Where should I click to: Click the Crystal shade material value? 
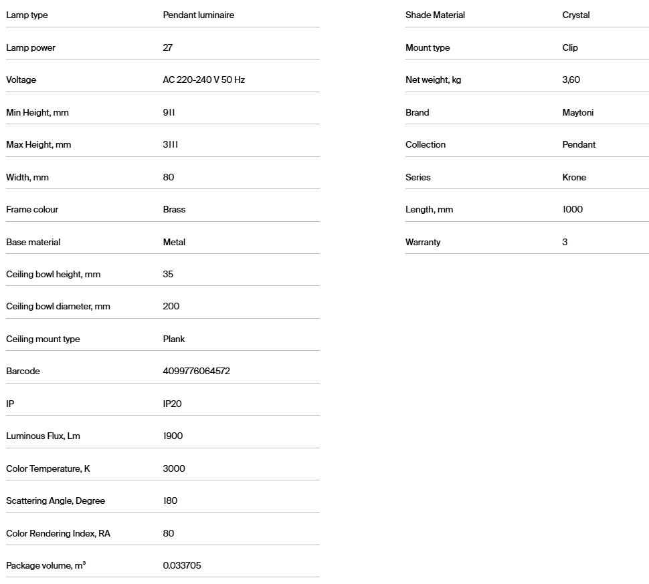point(576,15)
